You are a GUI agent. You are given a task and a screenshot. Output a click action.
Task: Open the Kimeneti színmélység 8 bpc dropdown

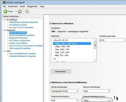point(97,91)
